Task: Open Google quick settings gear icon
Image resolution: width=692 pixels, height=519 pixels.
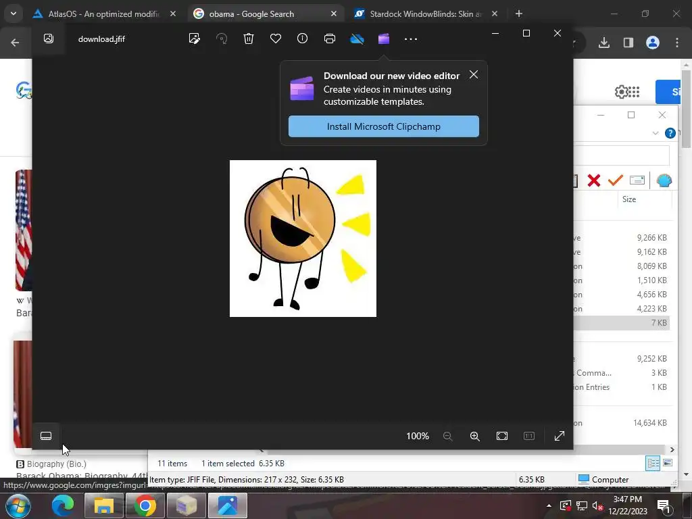Action: [x=620, y=92]
